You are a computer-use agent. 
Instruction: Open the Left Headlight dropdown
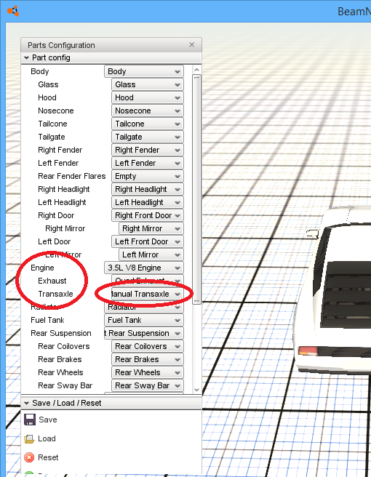point(148,202)
